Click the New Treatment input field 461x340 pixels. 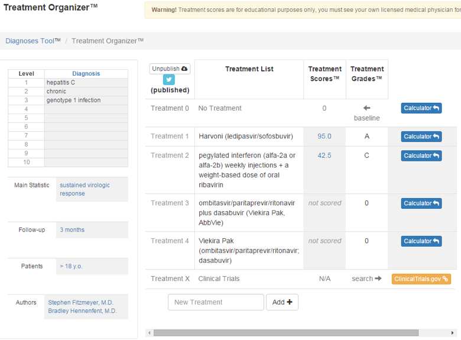216,302
